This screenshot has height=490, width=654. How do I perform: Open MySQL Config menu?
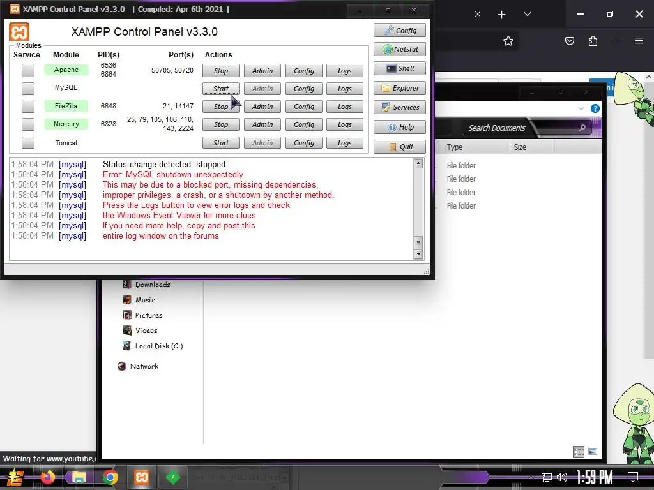303,89
